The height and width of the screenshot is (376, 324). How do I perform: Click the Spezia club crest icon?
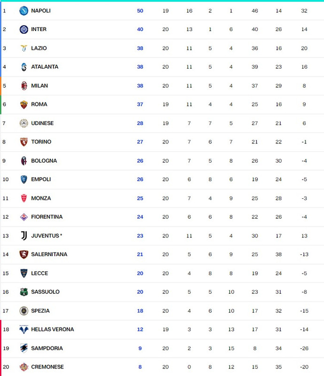[24, 311]
